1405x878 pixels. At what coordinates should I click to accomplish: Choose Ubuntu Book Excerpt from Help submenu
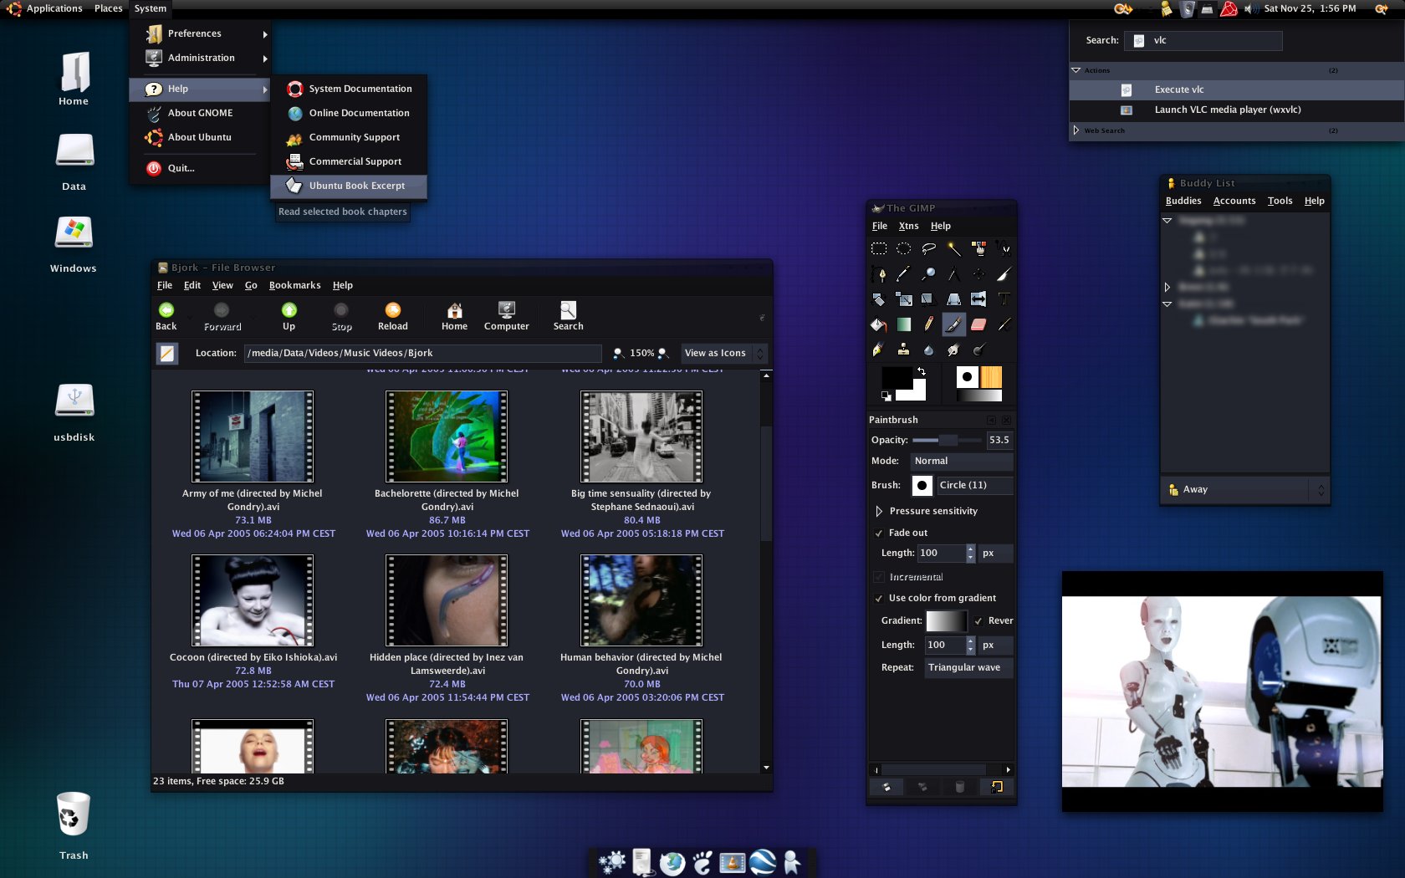coord(349,186)
